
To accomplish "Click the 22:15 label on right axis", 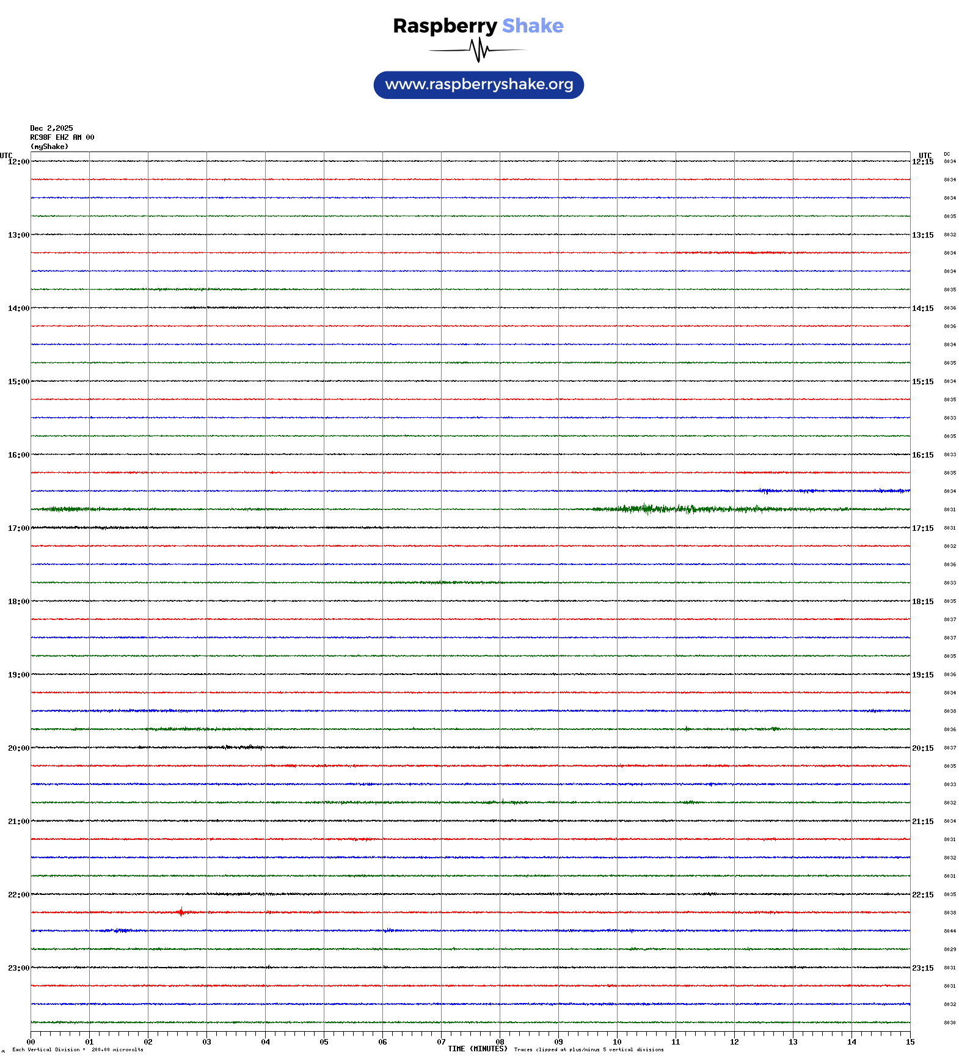I will click(922, 895).
